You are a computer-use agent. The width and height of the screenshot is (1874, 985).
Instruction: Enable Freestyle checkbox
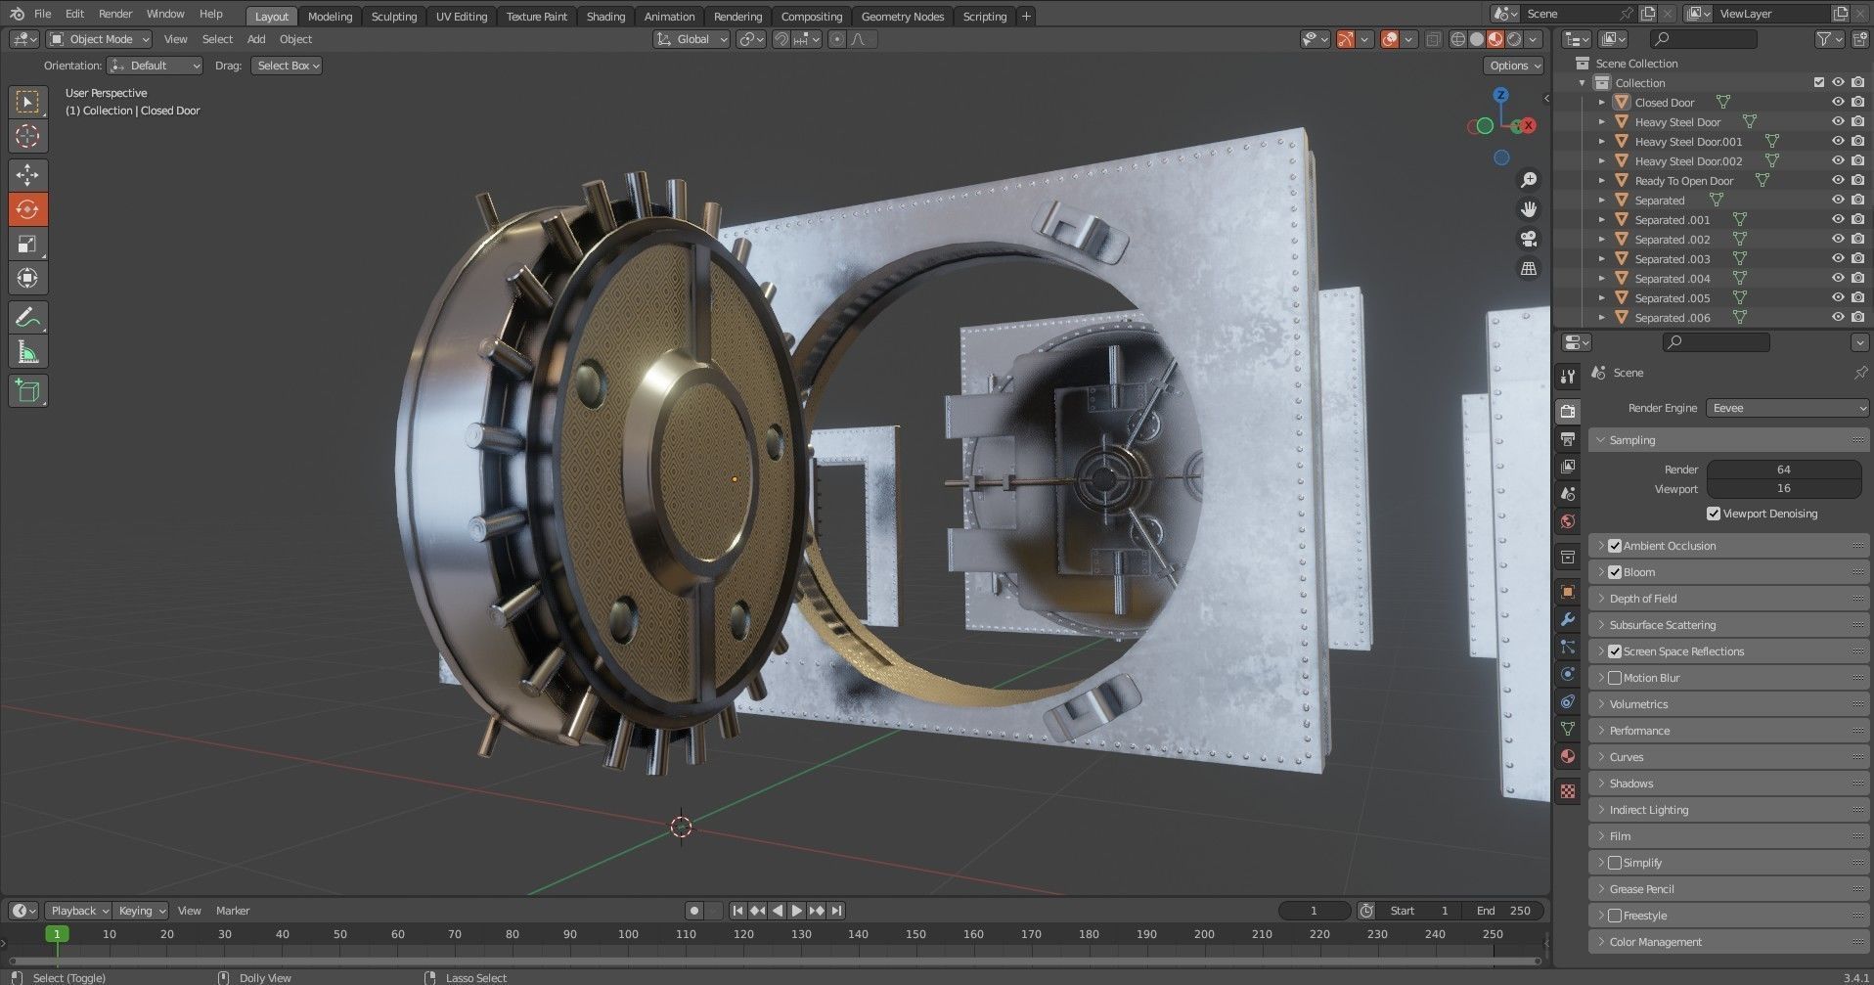(x=1615, y=916)
